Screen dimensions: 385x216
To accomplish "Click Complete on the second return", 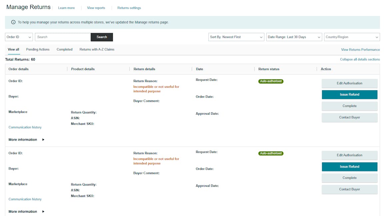I will click(349, 178).
